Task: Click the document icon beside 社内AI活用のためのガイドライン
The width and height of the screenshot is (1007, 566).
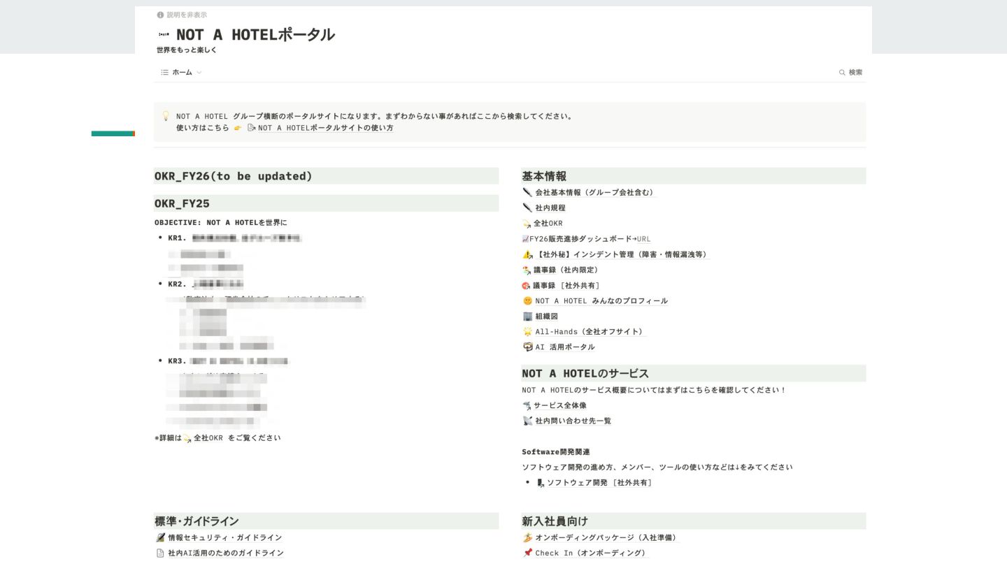Action: tap(160, 553)
